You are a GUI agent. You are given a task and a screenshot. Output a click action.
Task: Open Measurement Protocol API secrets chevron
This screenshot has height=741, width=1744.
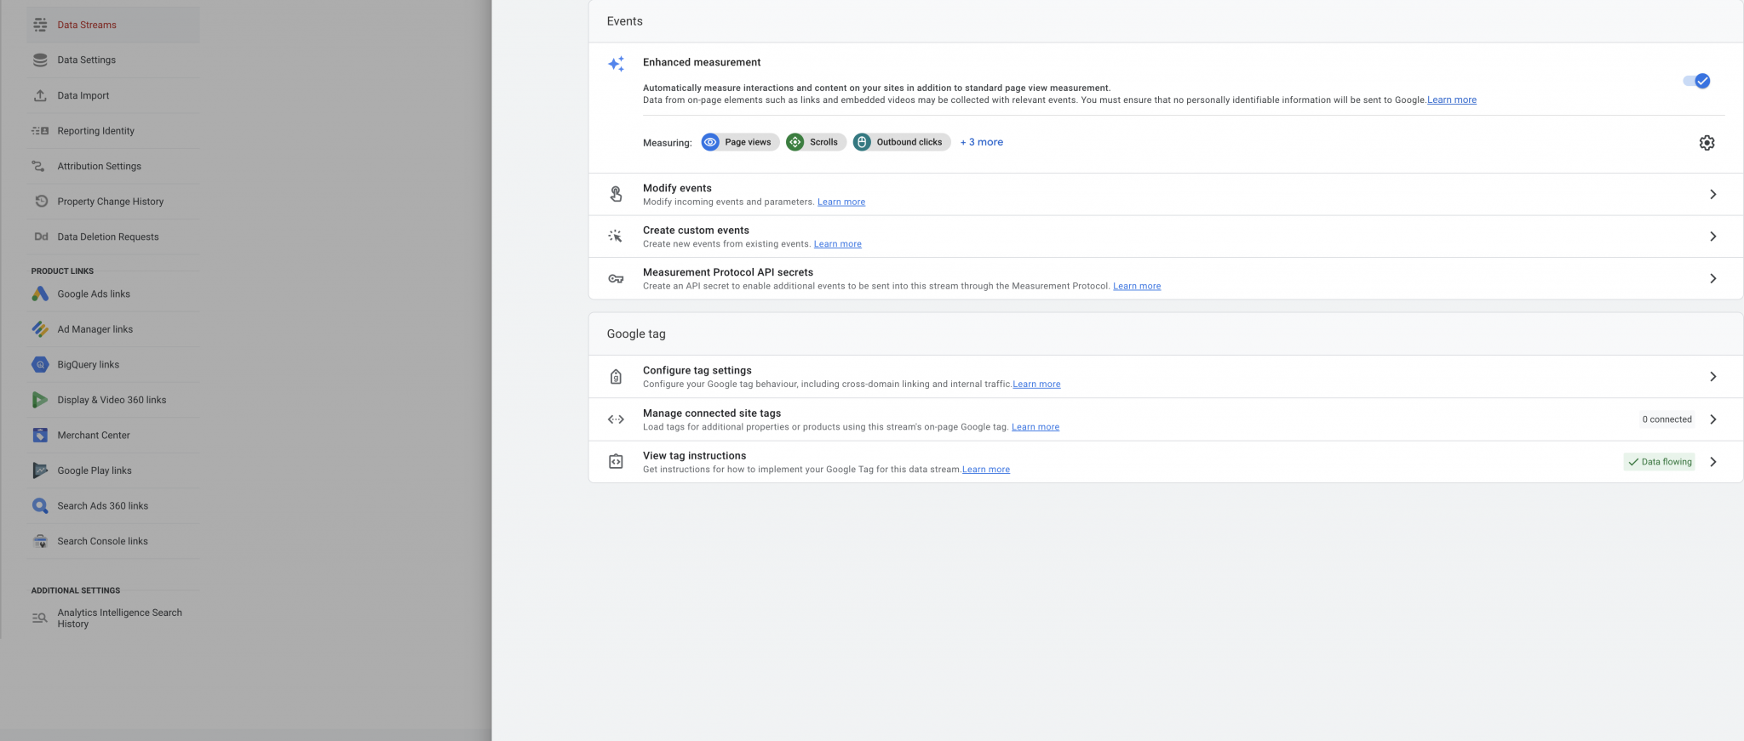tap(1712, 278)
